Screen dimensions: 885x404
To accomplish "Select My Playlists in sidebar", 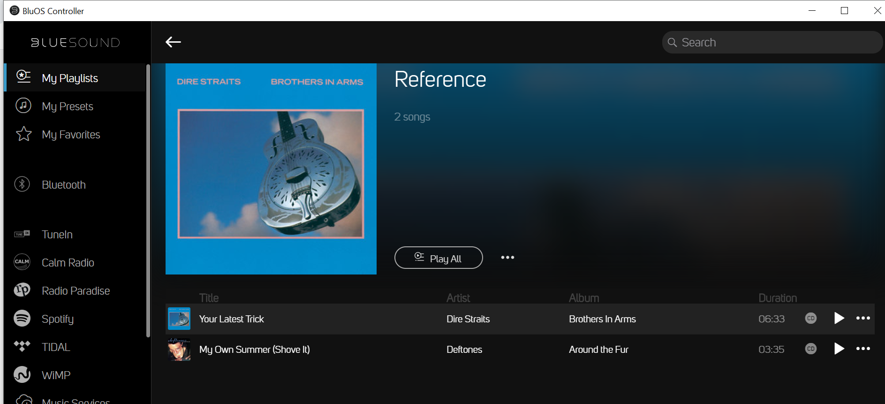I will click(69, 78).
